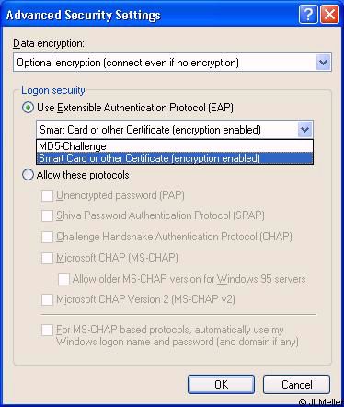The height and width of the screenshot is (407, 344).
Task: Click the Advanced Security Settings title bar
Action: (x=150, y=15)
